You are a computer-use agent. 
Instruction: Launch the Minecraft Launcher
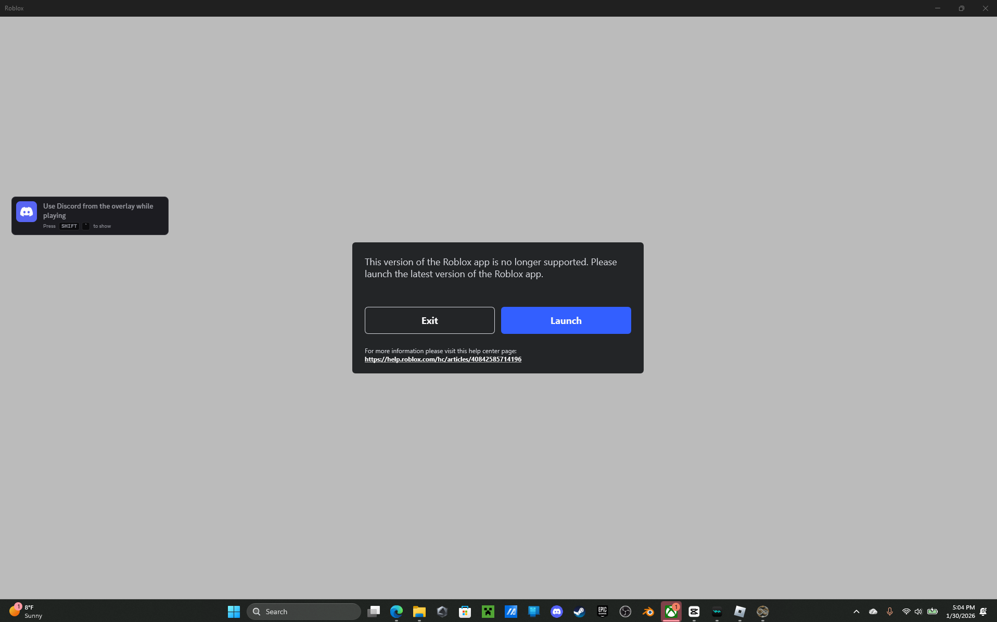(x=488, y=612)
